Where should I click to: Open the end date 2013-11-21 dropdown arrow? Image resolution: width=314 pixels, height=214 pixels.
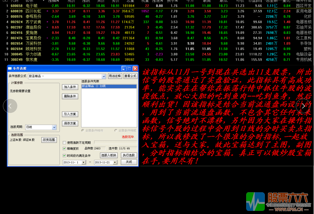pos(115,162)
